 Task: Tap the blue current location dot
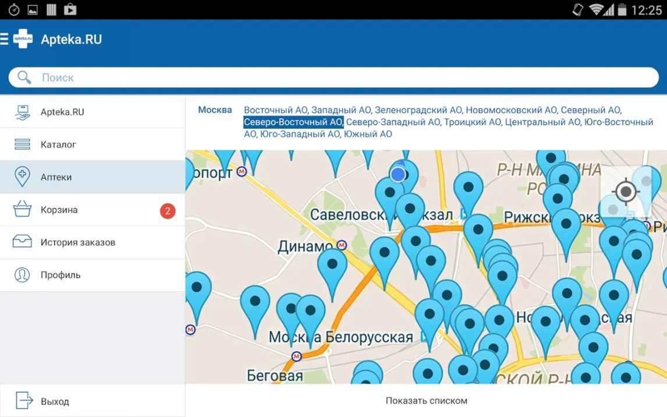(x=398, y=174)
